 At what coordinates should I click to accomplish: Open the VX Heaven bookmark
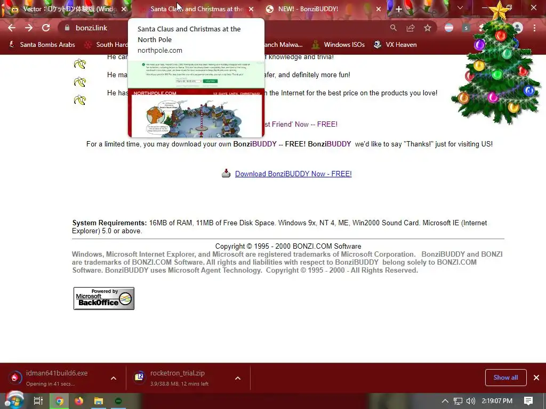coord(395,45)
